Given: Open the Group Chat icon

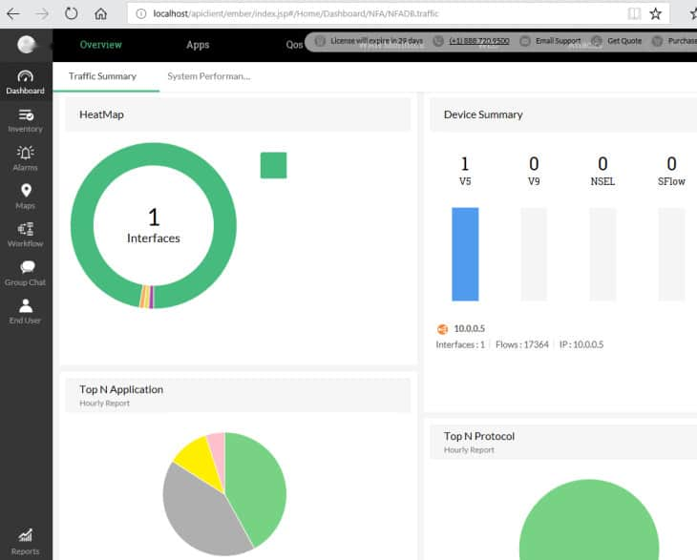Looking at the screenshot, I should click(26, 268).
